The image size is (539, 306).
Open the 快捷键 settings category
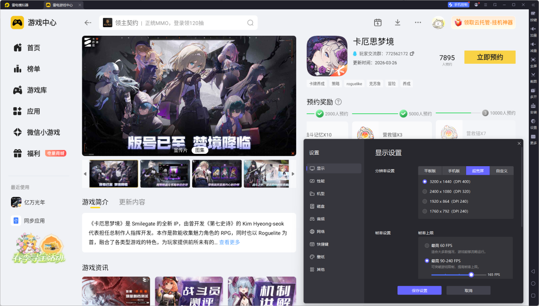pyautogui.click(x=334, y=244)
